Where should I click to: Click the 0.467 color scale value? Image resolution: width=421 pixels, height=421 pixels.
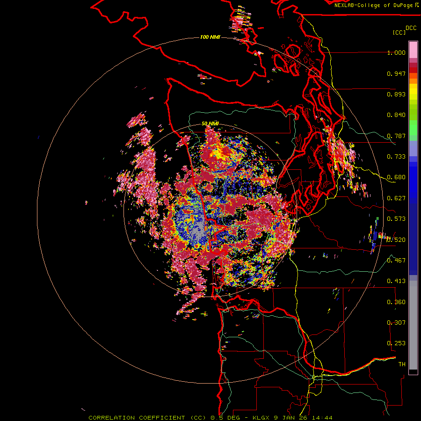click(x=396, y=261)
